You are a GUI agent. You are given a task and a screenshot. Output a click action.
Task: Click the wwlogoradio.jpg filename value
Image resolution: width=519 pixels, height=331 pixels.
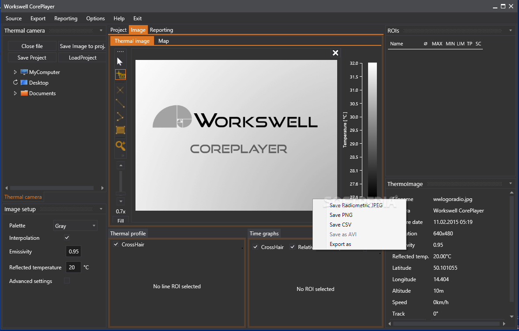click(x=452, y=199)
